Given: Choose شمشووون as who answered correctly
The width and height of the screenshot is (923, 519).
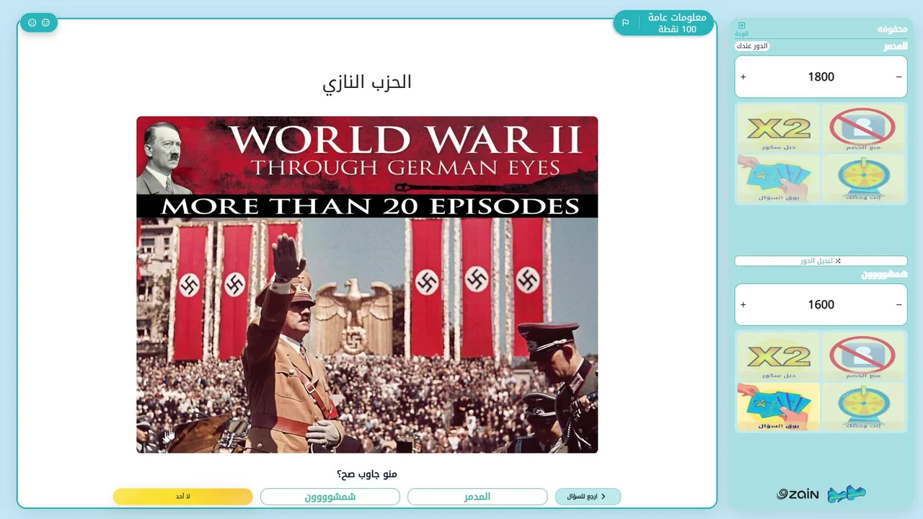Looking at the screenshot, I should coord(330,497).
